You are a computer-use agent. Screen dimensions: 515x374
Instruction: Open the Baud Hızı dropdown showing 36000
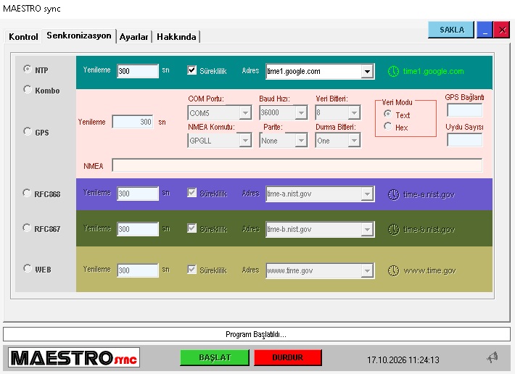pyautogui.click(x=301, y=113)
